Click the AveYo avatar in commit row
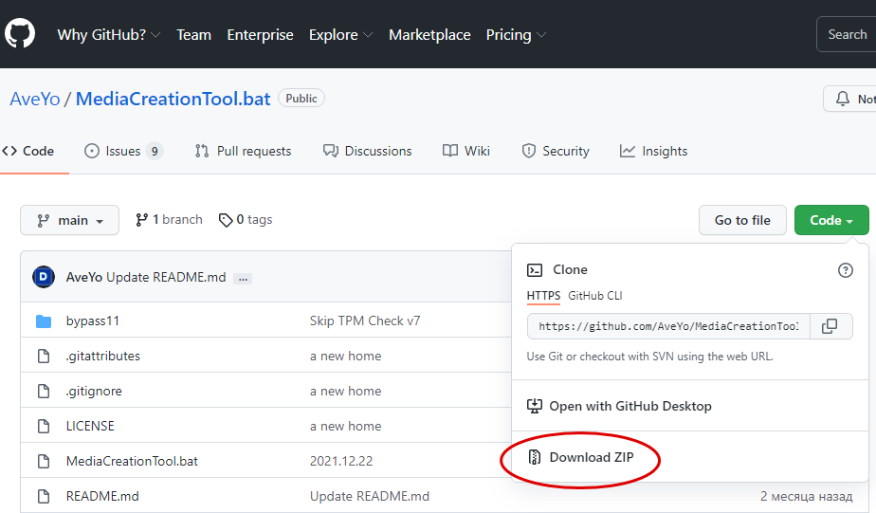This screenshot has width=876, height=513. [x=44, y=277]
